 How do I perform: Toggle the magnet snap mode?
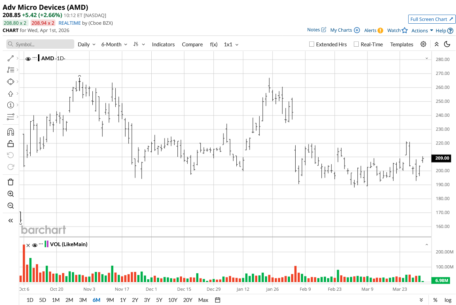(x=10, y=132)
